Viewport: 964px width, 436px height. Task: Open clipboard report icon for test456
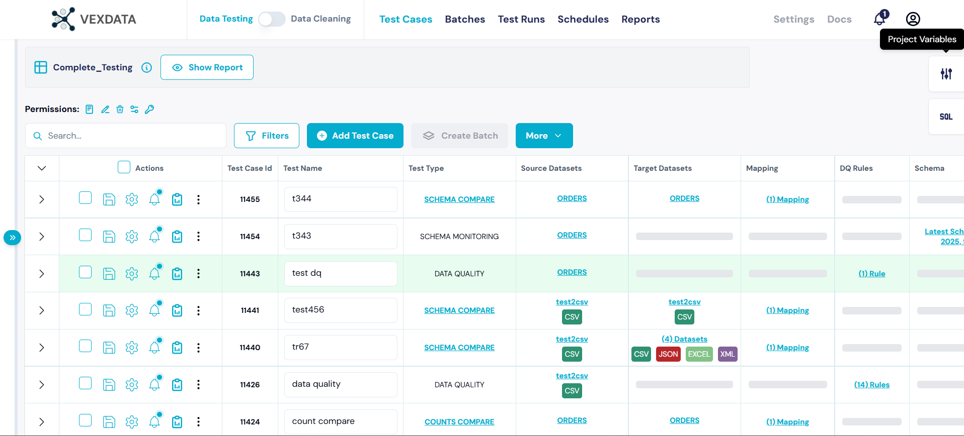coord(177,311)
